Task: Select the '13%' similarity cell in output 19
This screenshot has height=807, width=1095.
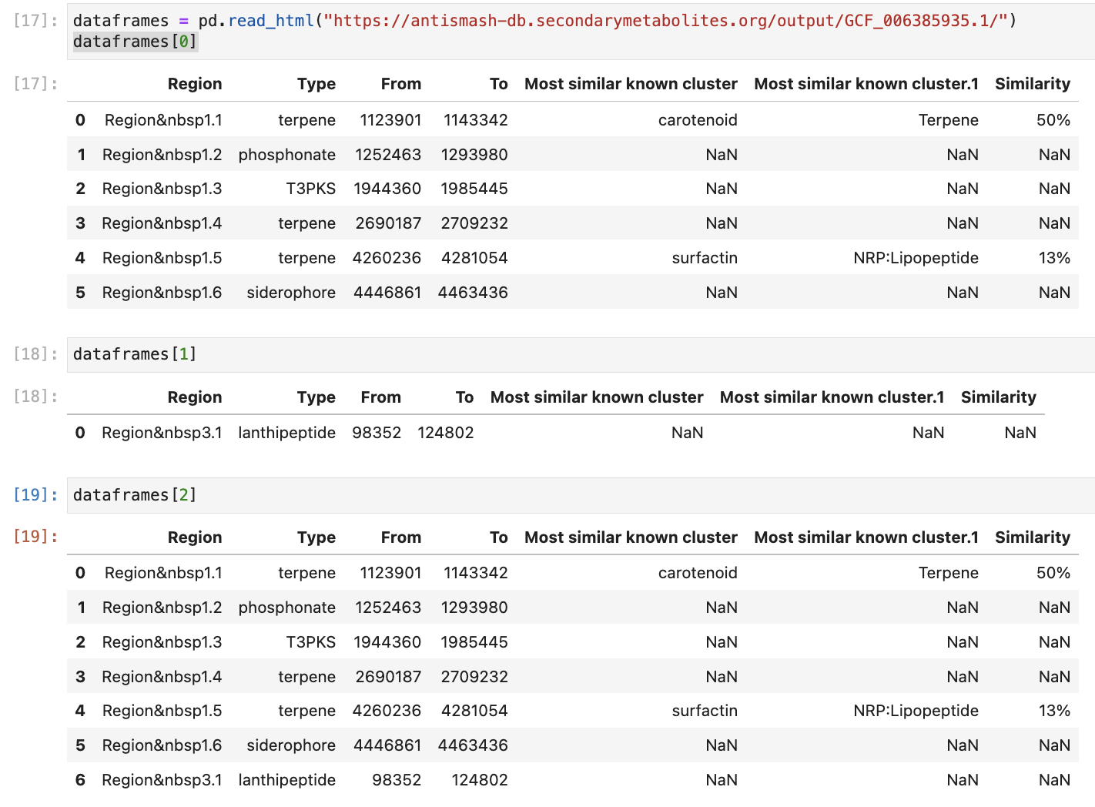Action: 1054,711
